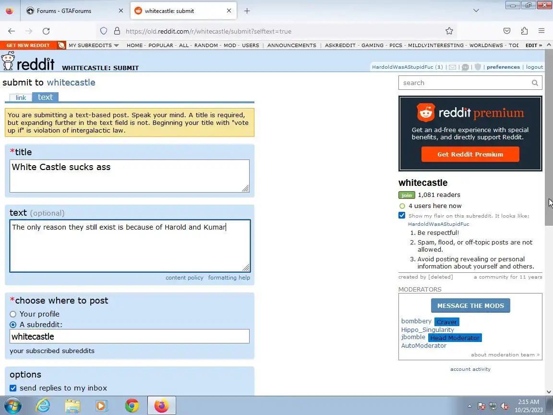Close the whitecastle: submit tab

(x=229, y=11)
